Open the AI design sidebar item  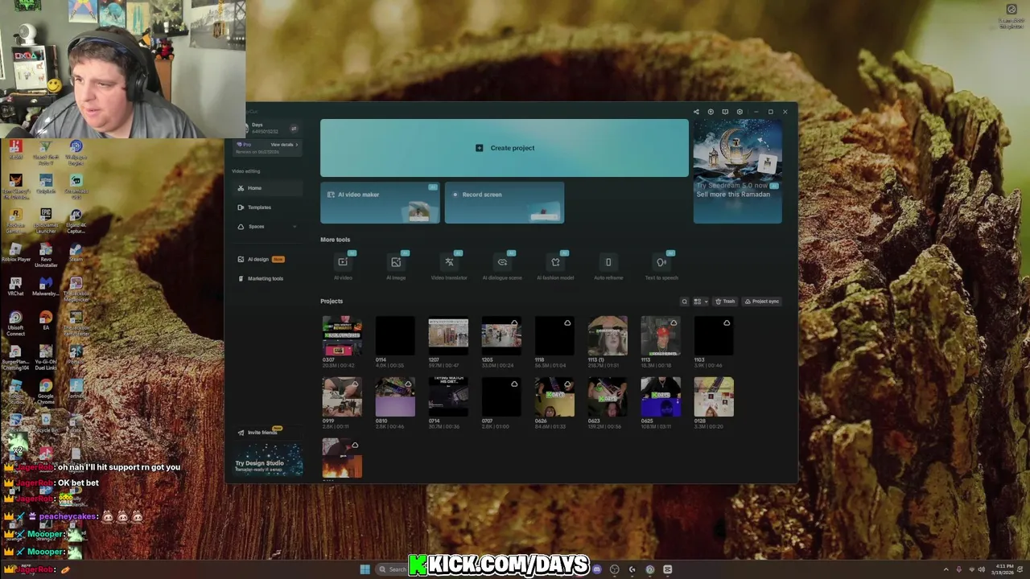(266, 259)
